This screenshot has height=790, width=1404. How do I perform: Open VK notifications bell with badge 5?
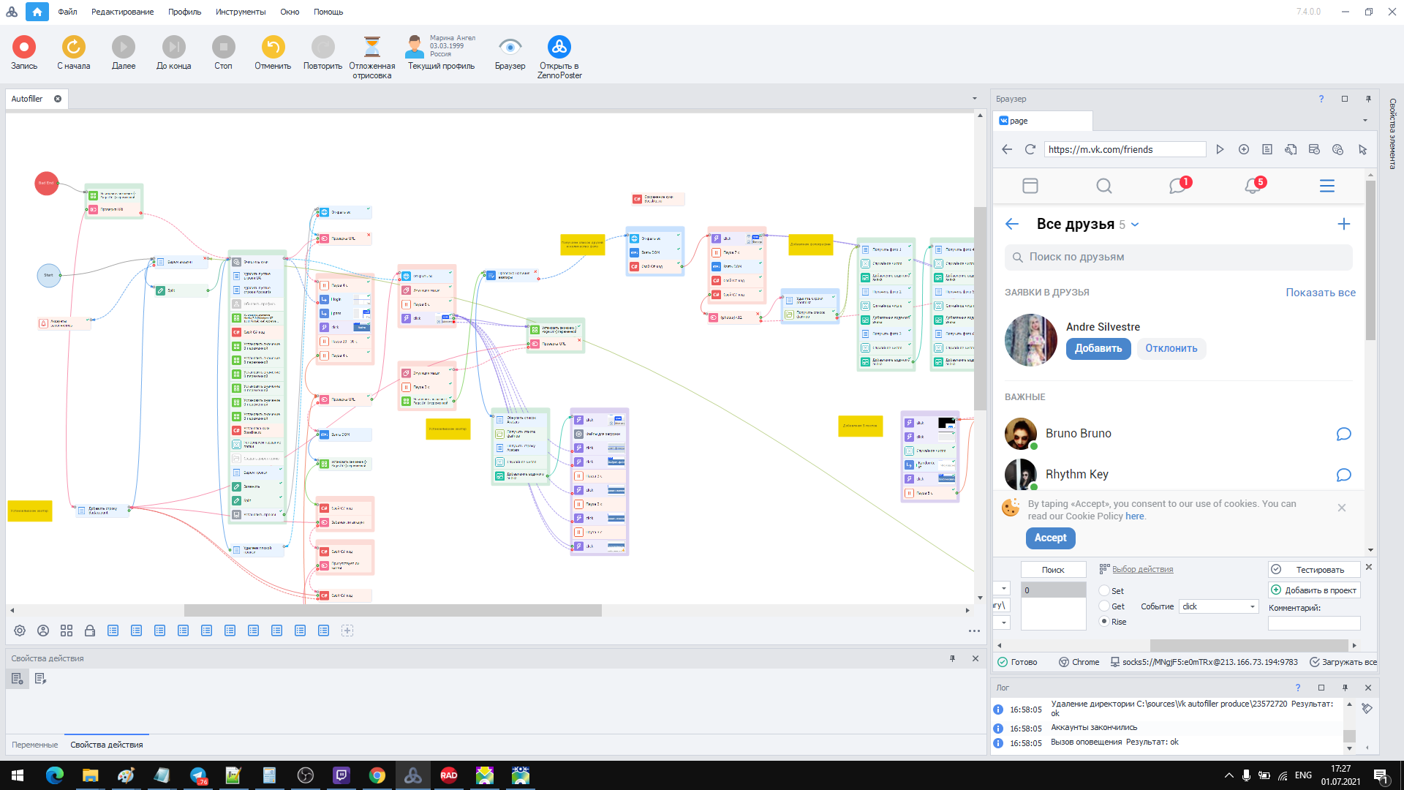tap(1253, 185)
